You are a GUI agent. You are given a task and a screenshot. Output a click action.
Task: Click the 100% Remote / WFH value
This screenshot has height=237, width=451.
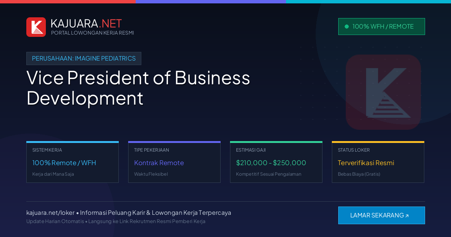pos(64,163)
